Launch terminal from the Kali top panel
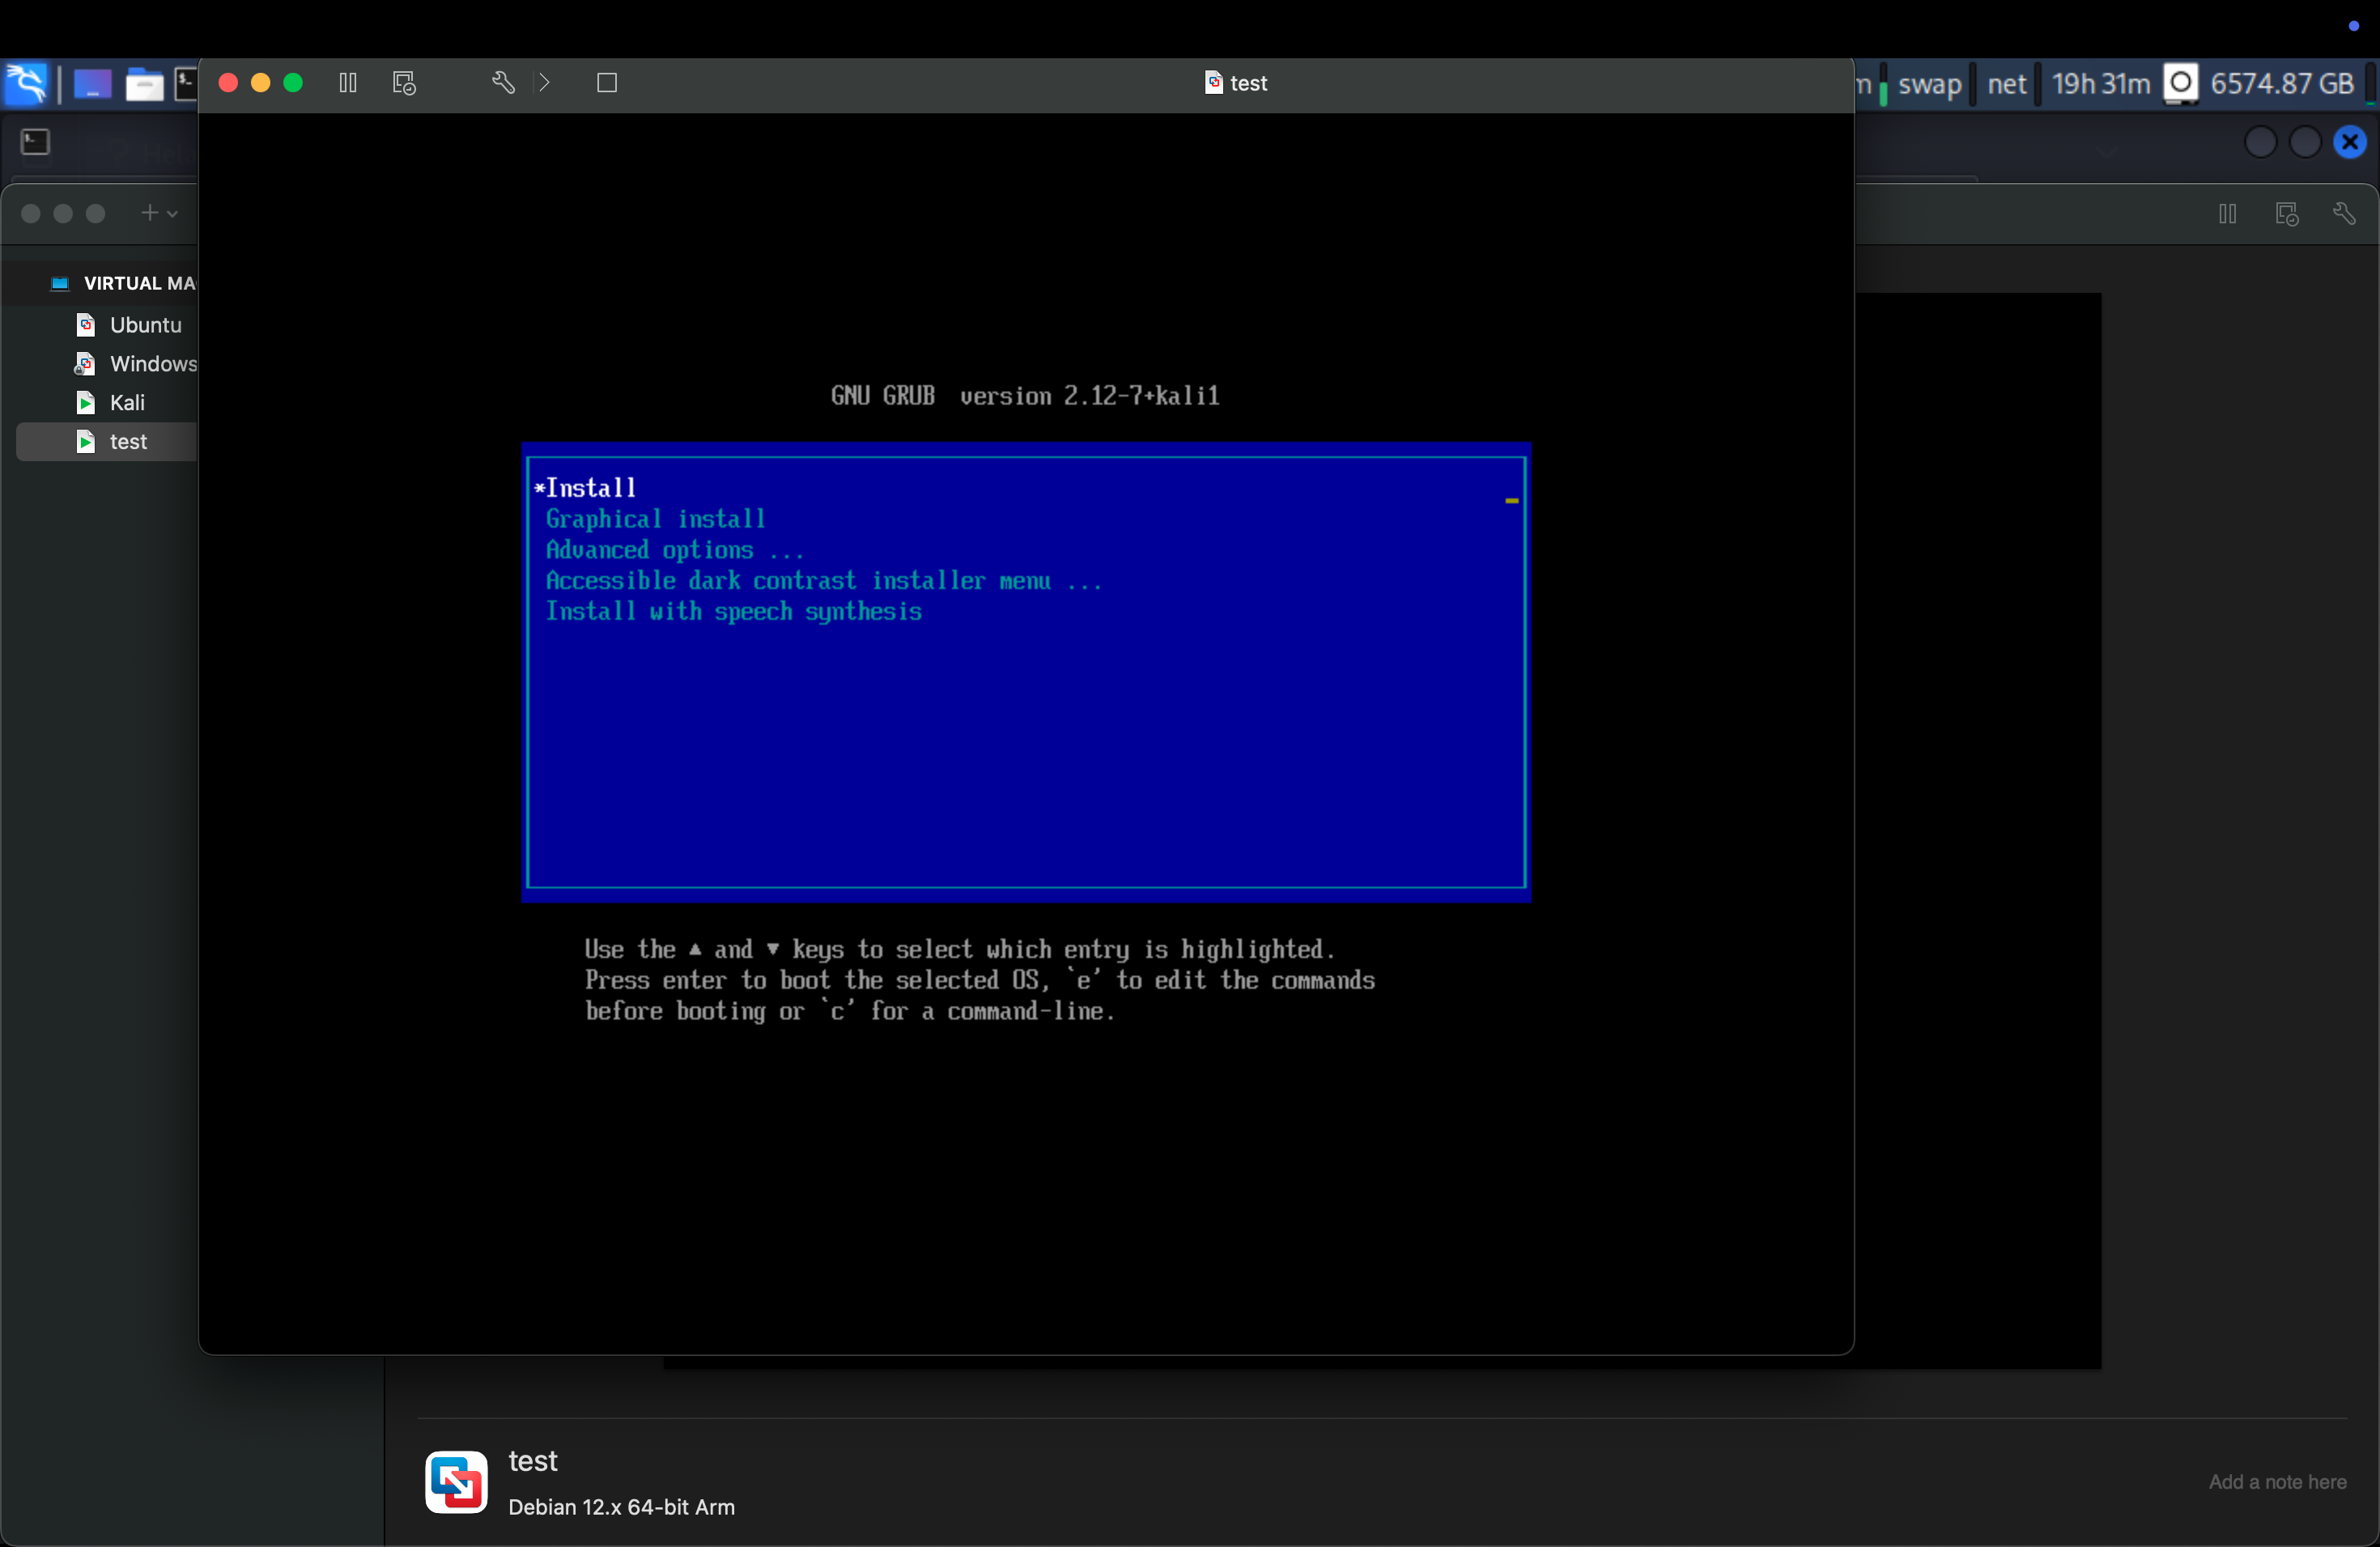This screenshot has height=1547, width=2380. pyautogui.click(x=186, y=84)
